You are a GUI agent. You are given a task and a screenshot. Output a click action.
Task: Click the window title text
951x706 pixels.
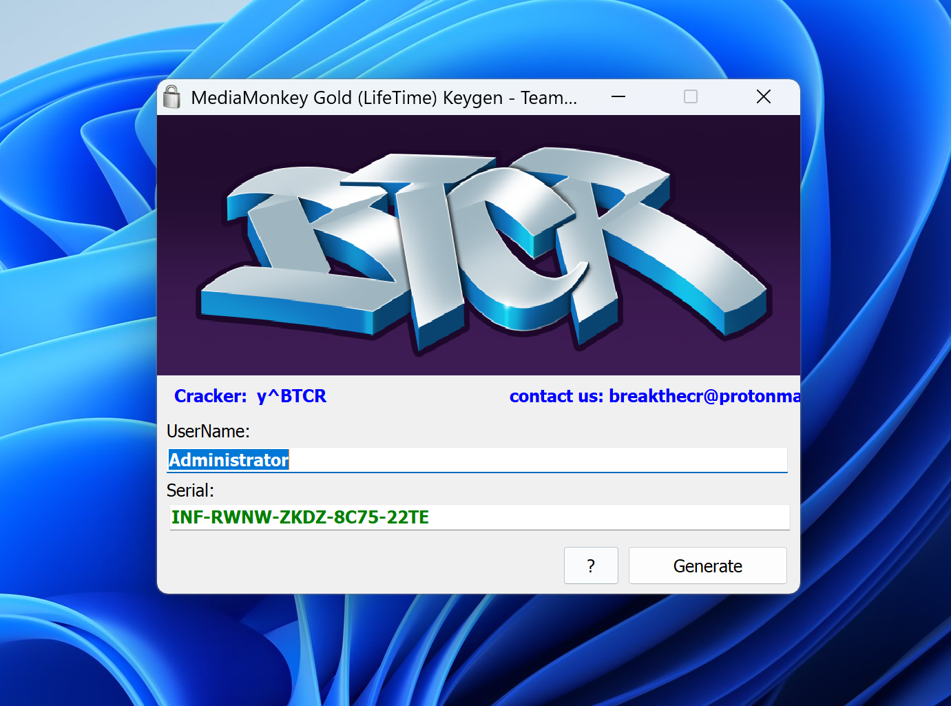coord(384,98)
